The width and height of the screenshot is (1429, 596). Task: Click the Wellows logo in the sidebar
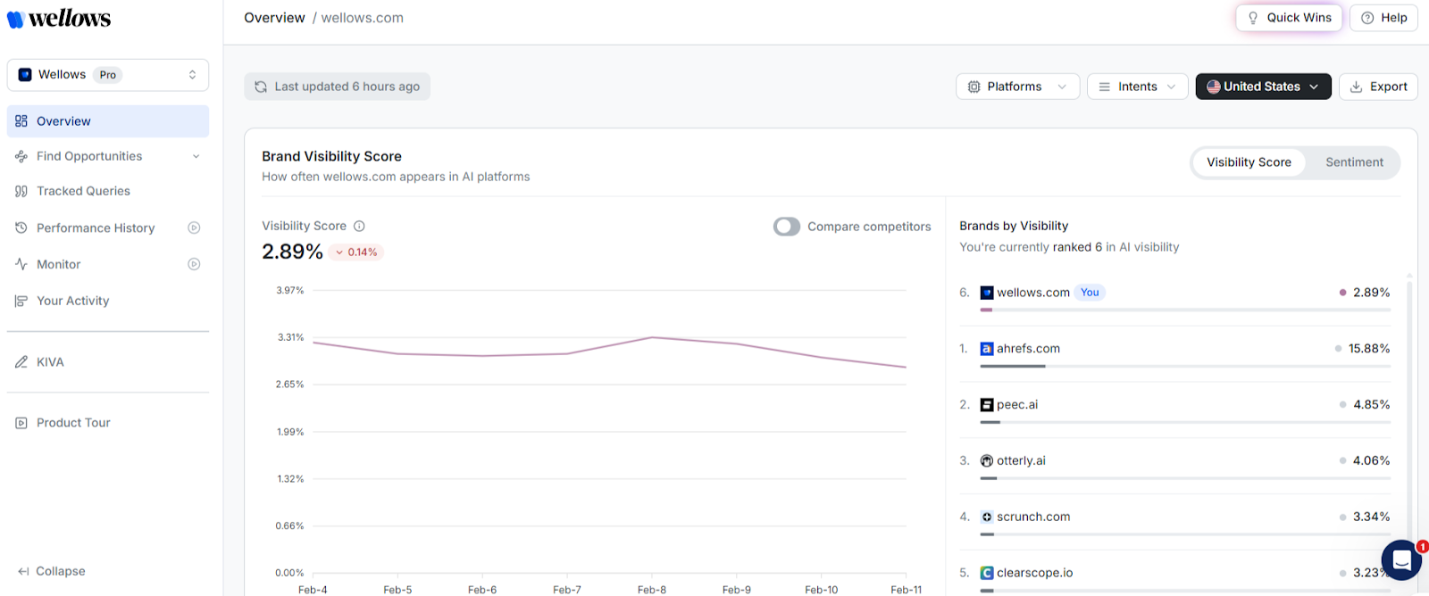(x=59, y=19)
